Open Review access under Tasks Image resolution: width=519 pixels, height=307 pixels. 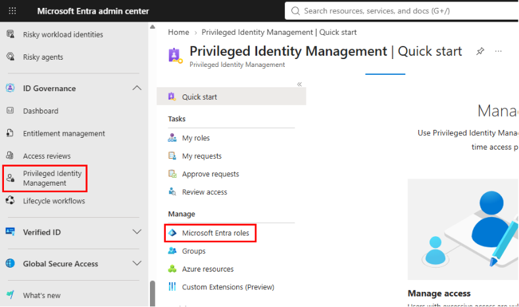point(205,192)
